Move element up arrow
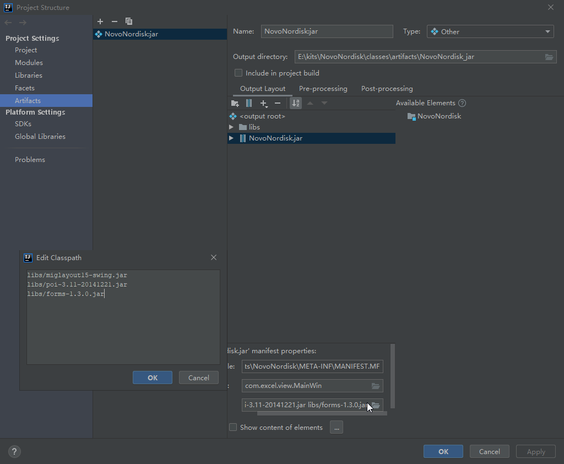Viewport: 564px width, 464px height. 310,103
